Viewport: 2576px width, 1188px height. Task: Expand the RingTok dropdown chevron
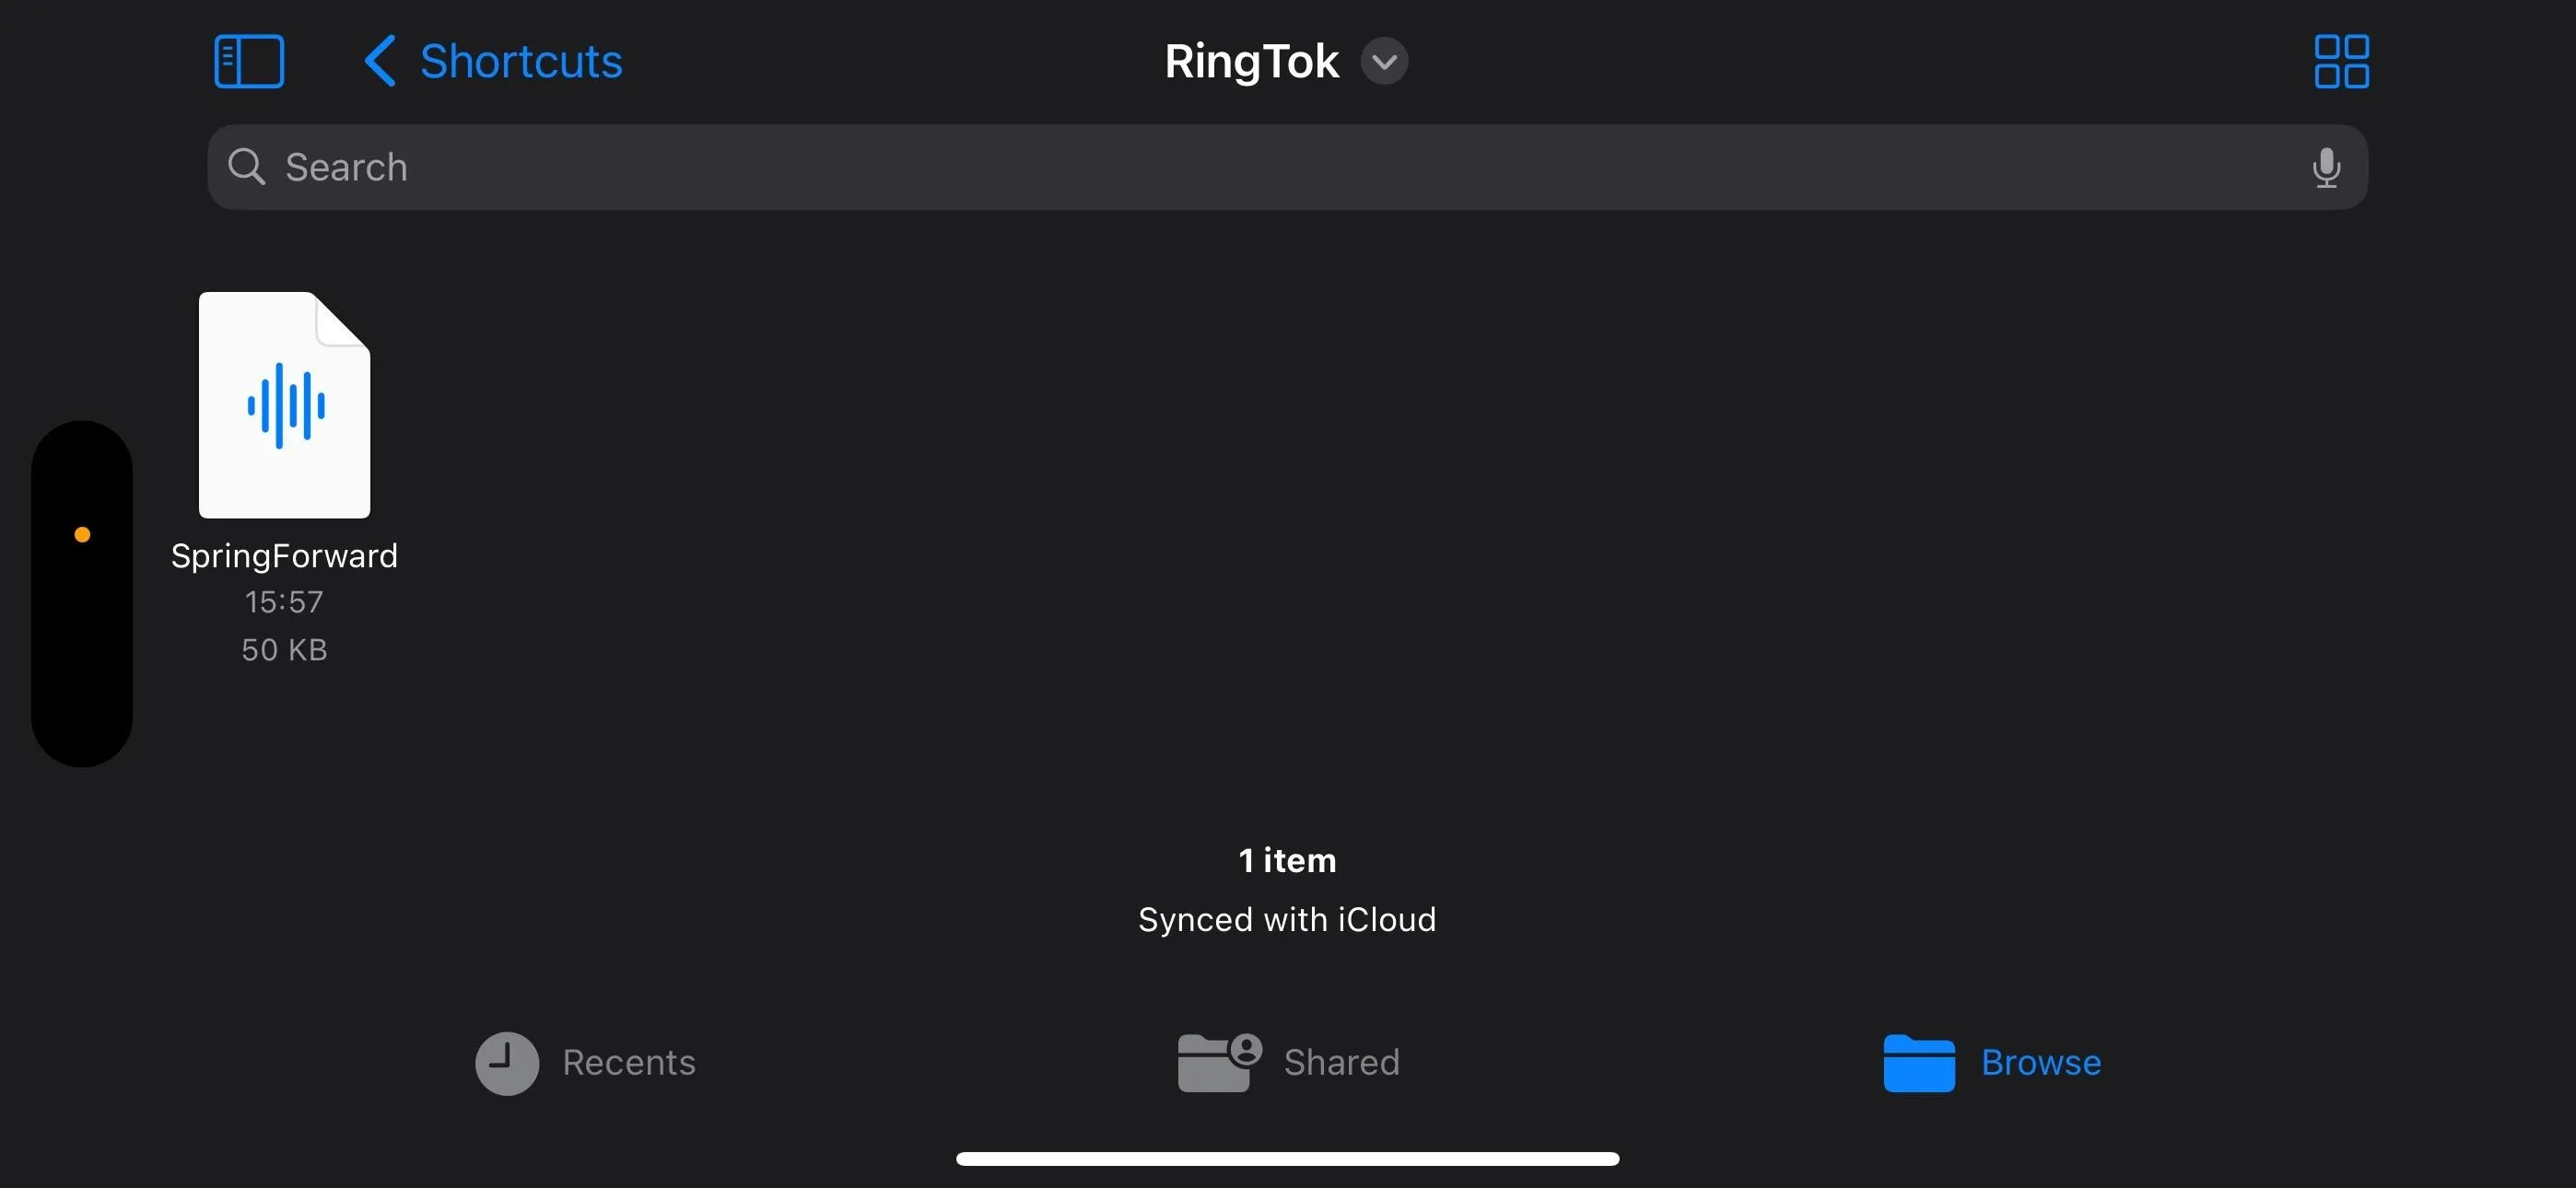pyautogui.click(x=1384, y=61)
